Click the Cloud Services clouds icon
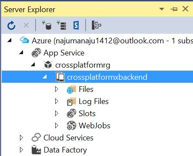193x156 pixels. 36,137
